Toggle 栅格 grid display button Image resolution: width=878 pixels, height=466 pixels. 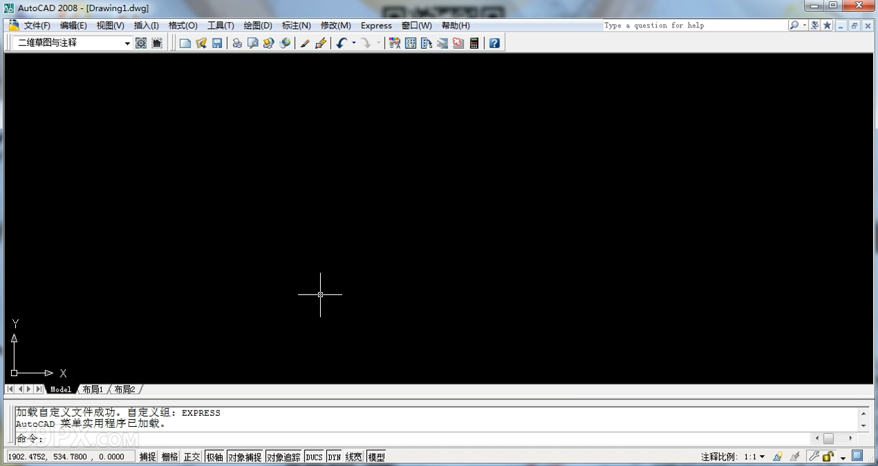169,456
